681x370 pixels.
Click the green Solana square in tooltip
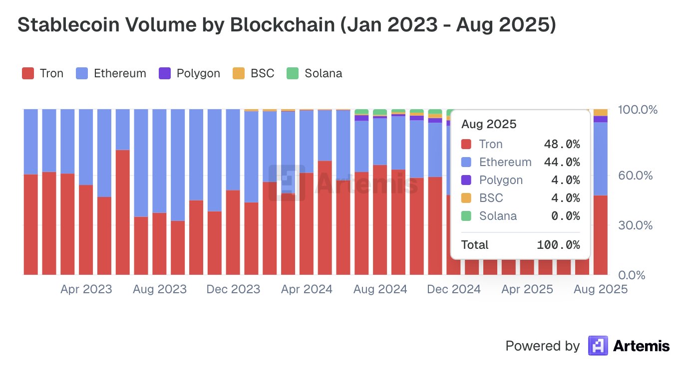466,216
